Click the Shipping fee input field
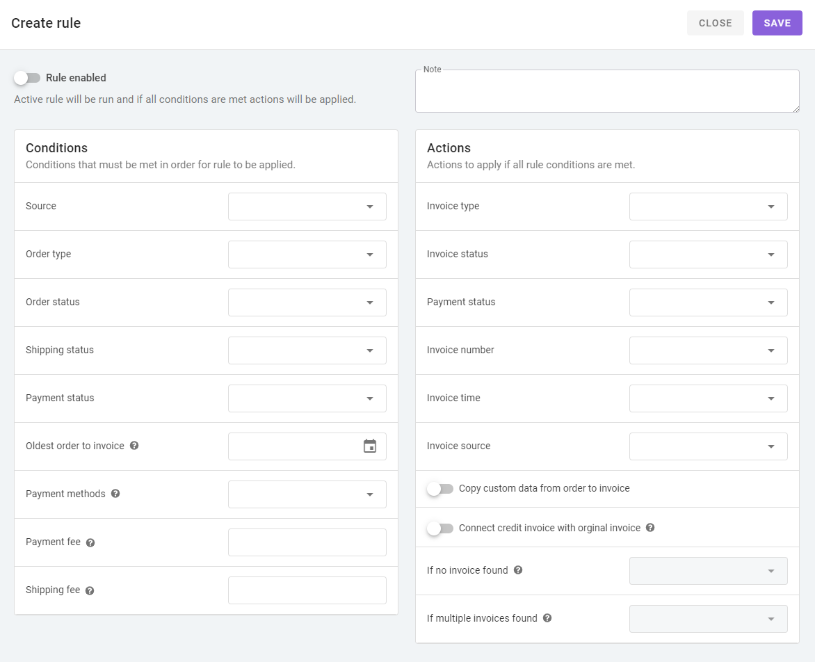Viewport: 815px width, 662px height. pyautogui.click(x=307, y=590)
